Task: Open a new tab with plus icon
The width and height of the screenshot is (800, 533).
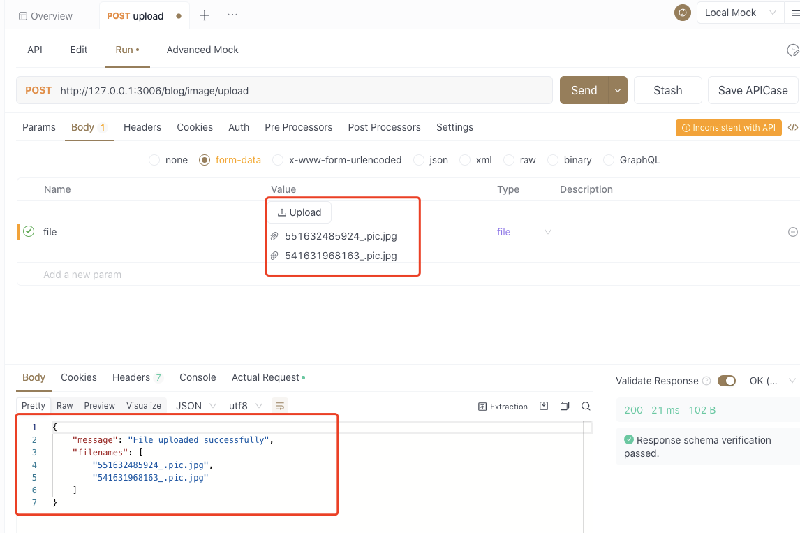Action: tap(205, 15)
